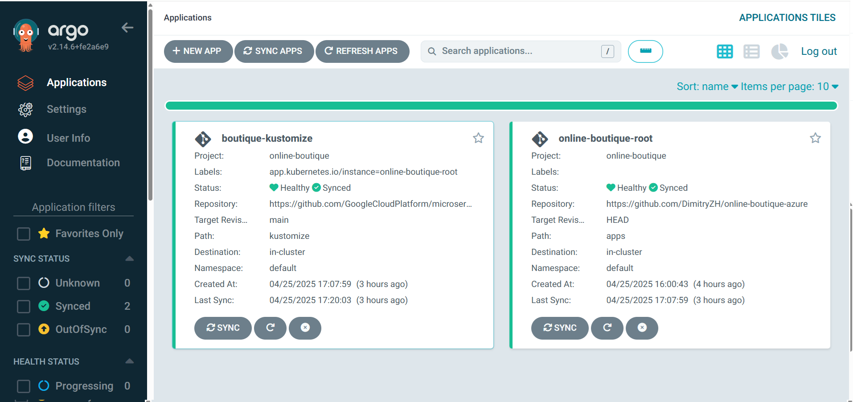The height and width of the screenshot is (402, 853).
Task: Click the DimitryZH online-boutique-azure repository URL
Action: 707,204
